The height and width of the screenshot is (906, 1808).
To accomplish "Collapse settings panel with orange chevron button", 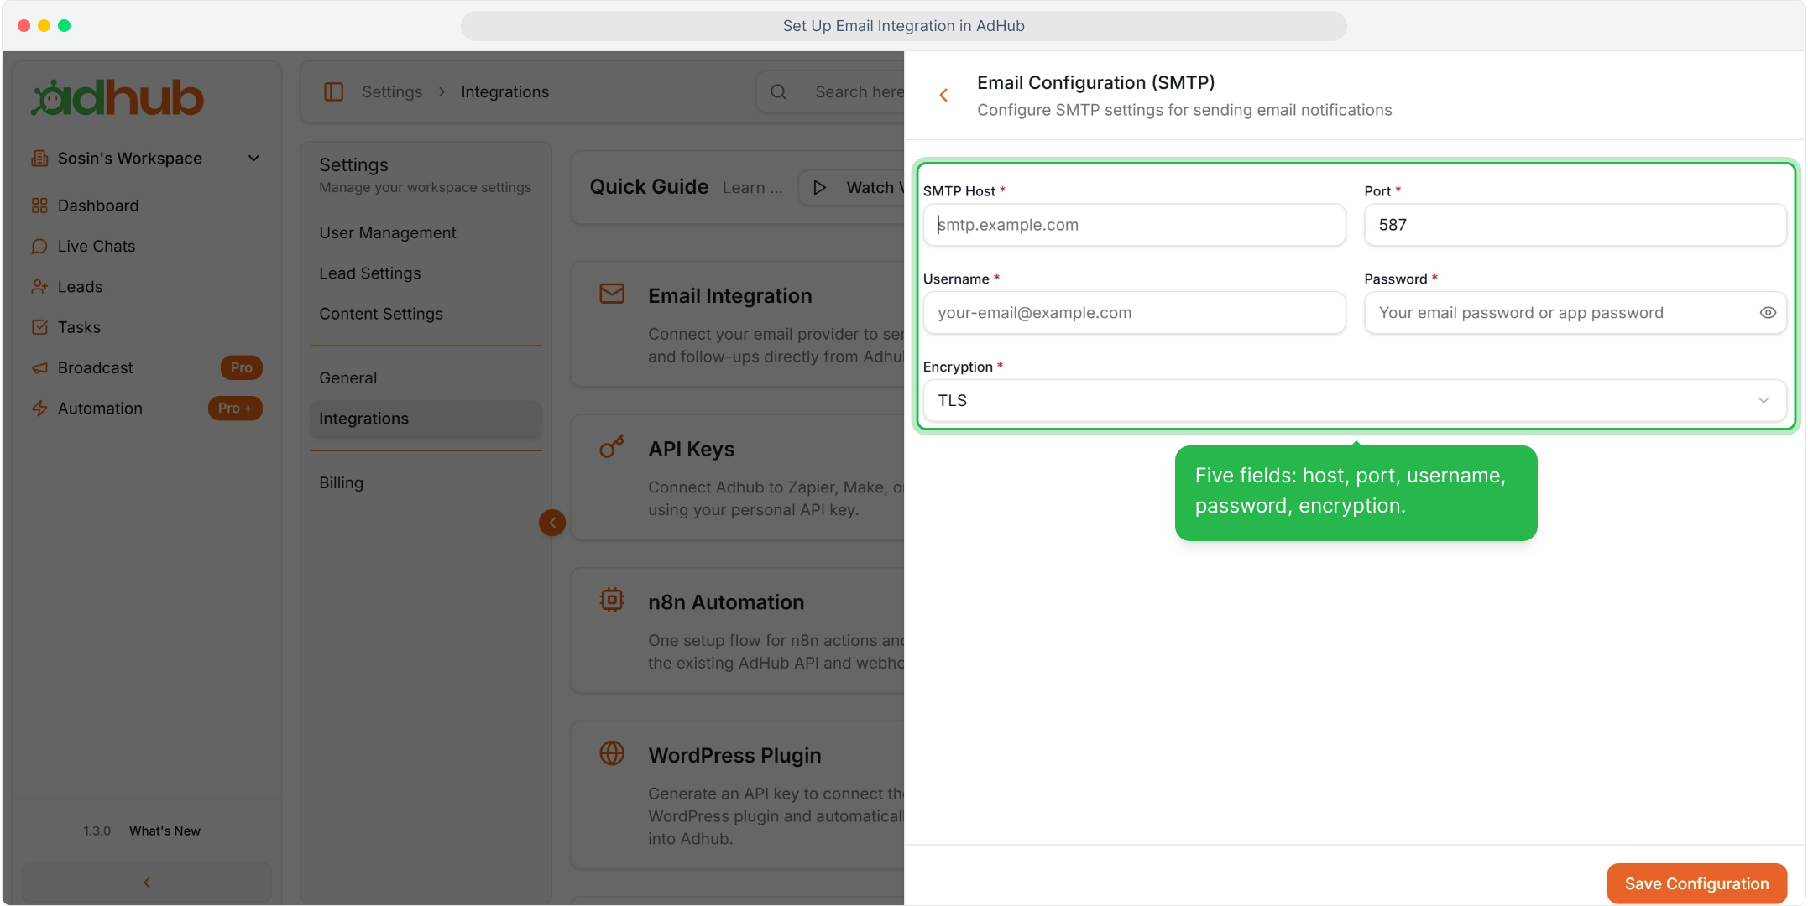I will pos(552,523).
